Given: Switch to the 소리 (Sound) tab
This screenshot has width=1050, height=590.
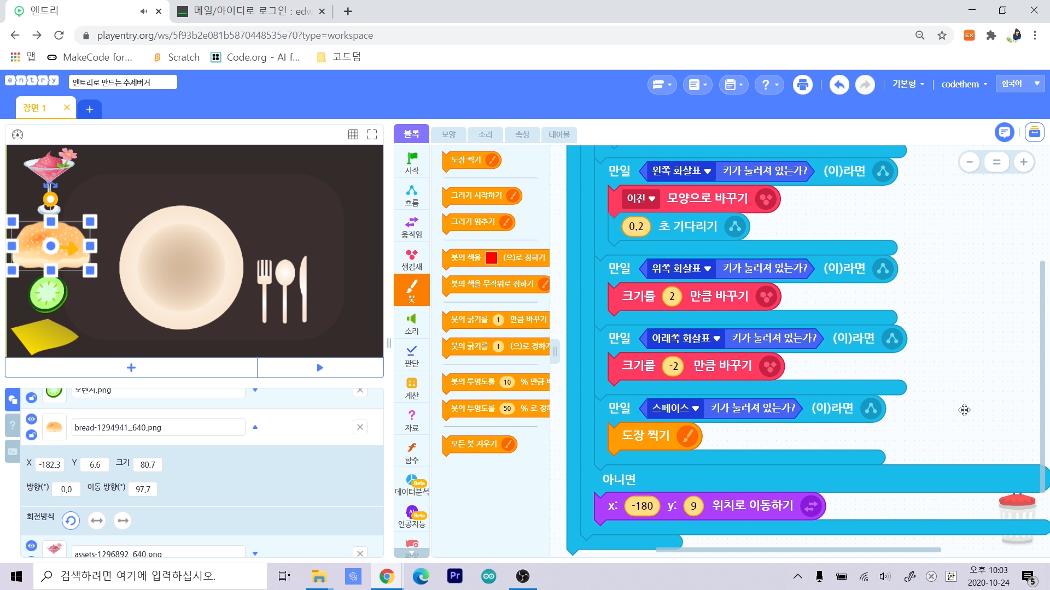Looking at the screenshot, I should 485,134.
